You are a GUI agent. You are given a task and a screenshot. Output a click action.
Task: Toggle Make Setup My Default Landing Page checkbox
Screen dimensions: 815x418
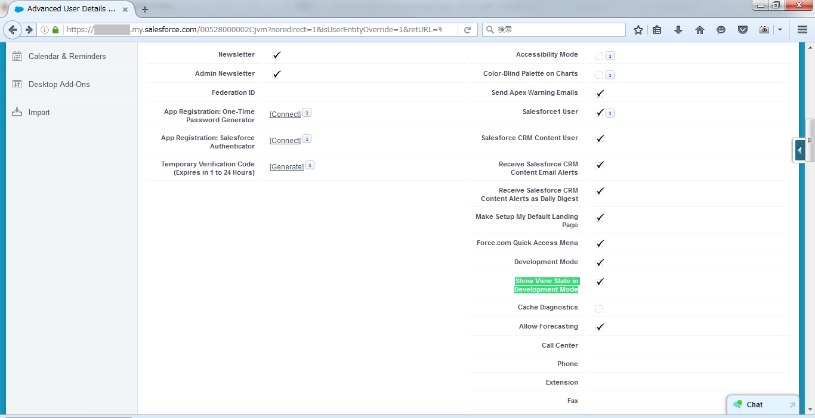click(600, 217)
